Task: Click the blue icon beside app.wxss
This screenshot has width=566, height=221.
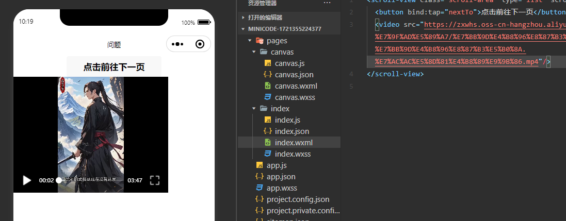Action: tap(259, 188)
